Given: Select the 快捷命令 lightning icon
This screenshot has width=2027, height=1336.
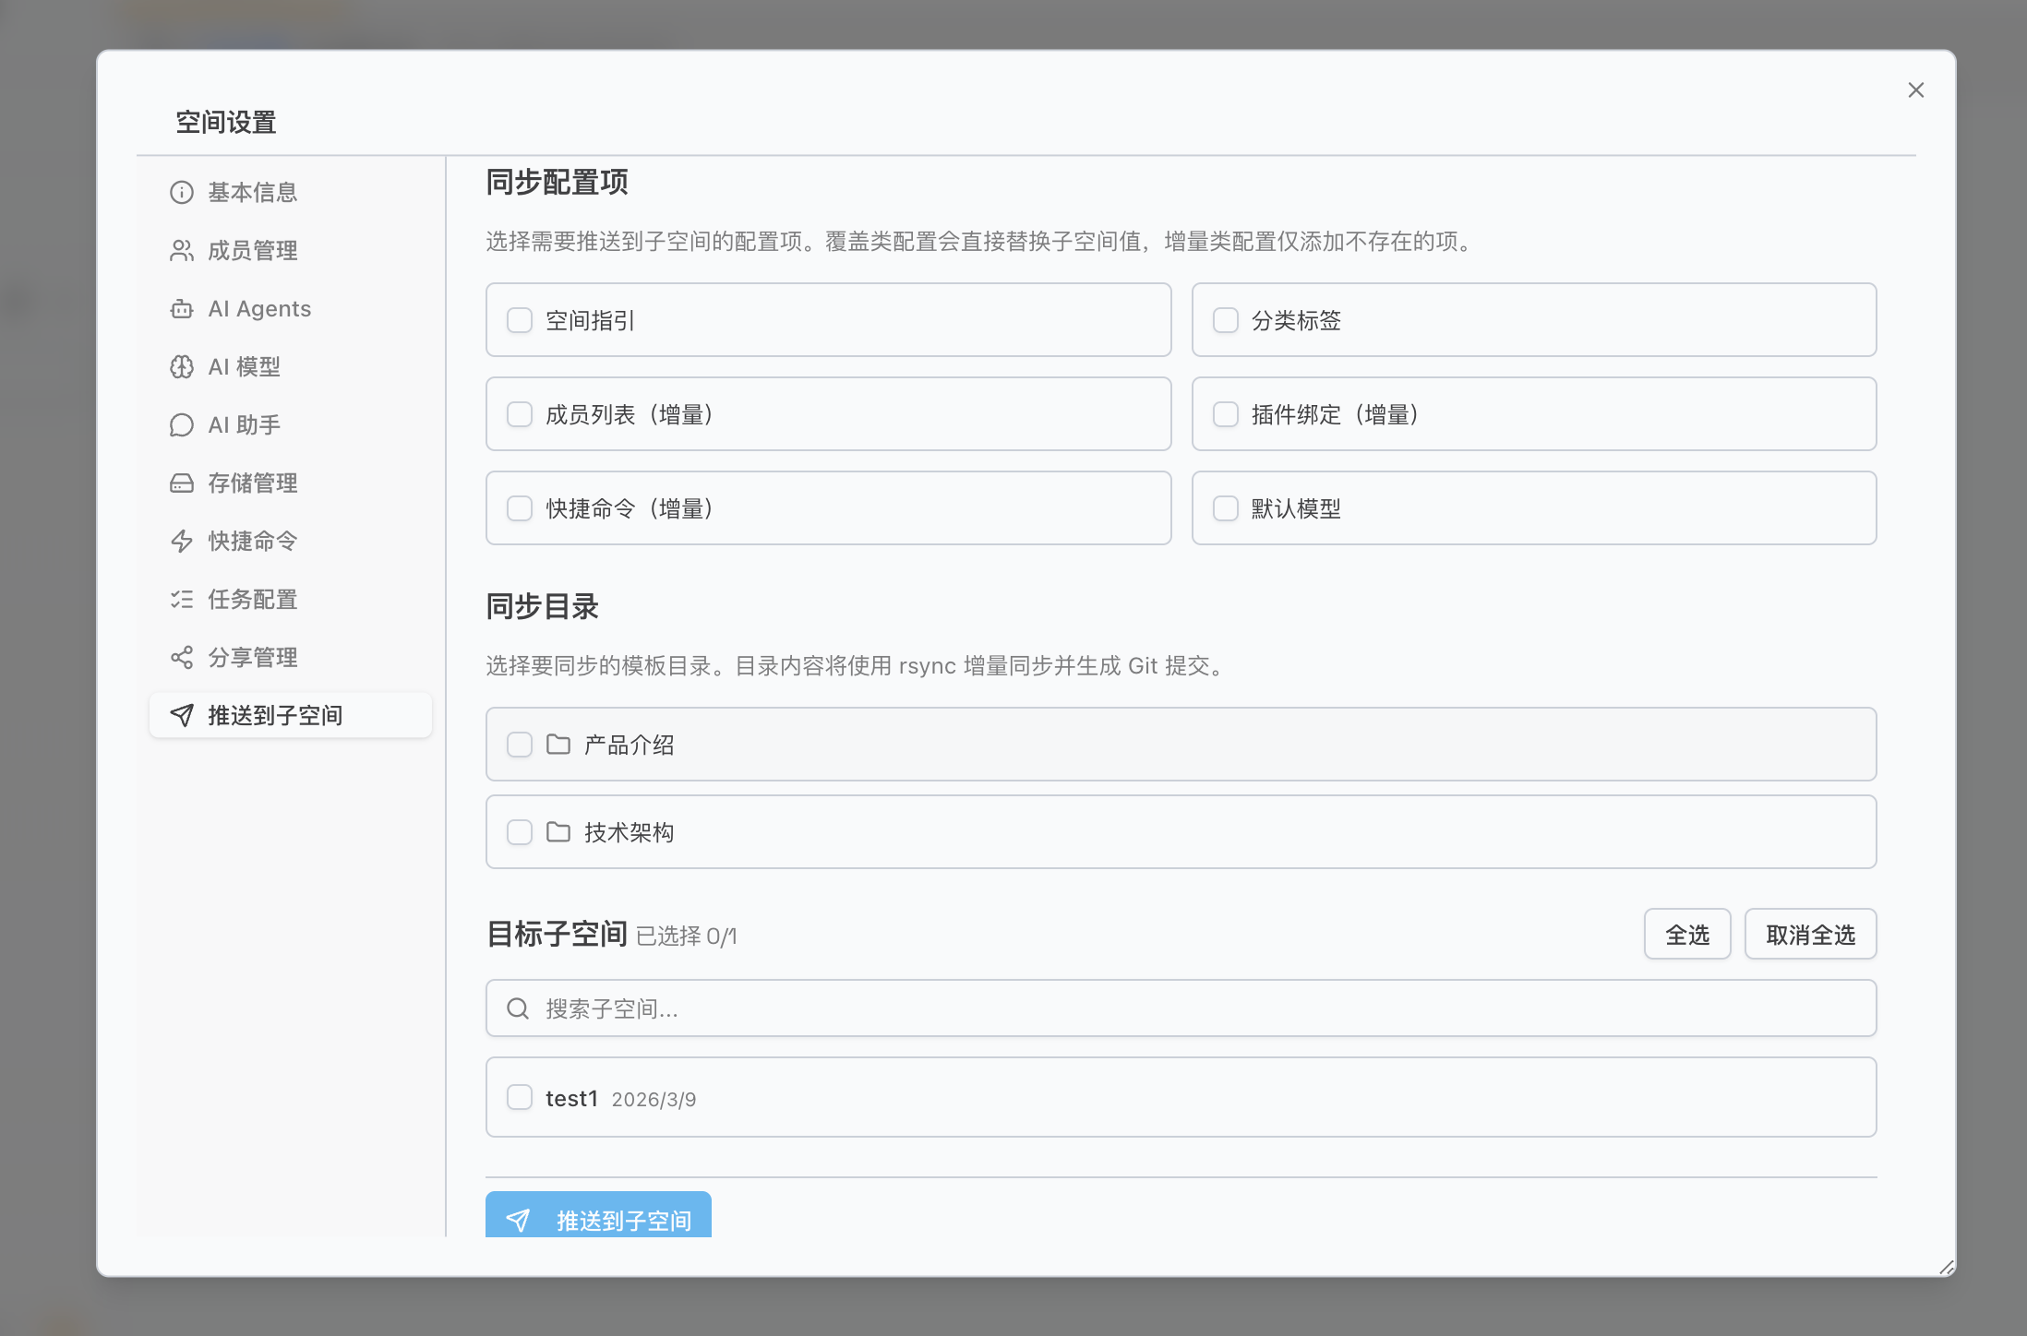Looking at the screenshot, I should coord(181,542).
